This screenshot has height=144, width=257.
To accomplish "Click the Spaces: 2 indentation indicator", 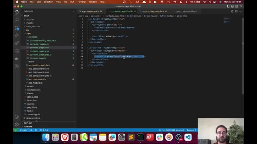I will pyautogui.click(x=191, y=130).
